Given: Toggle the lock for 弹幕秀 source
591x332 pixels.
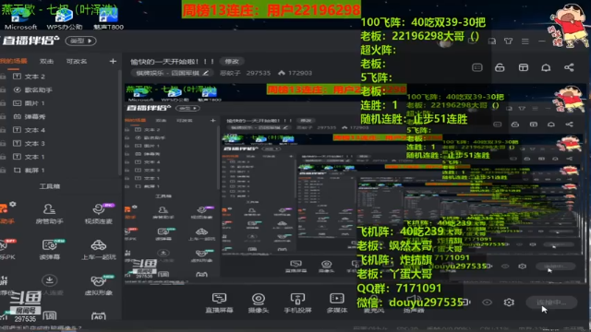Looking at the screenshot, I should pyautogui.click(x=3, y=117).
